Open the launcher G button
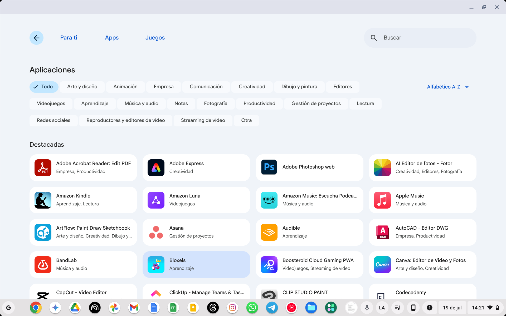 pos(8,308)
